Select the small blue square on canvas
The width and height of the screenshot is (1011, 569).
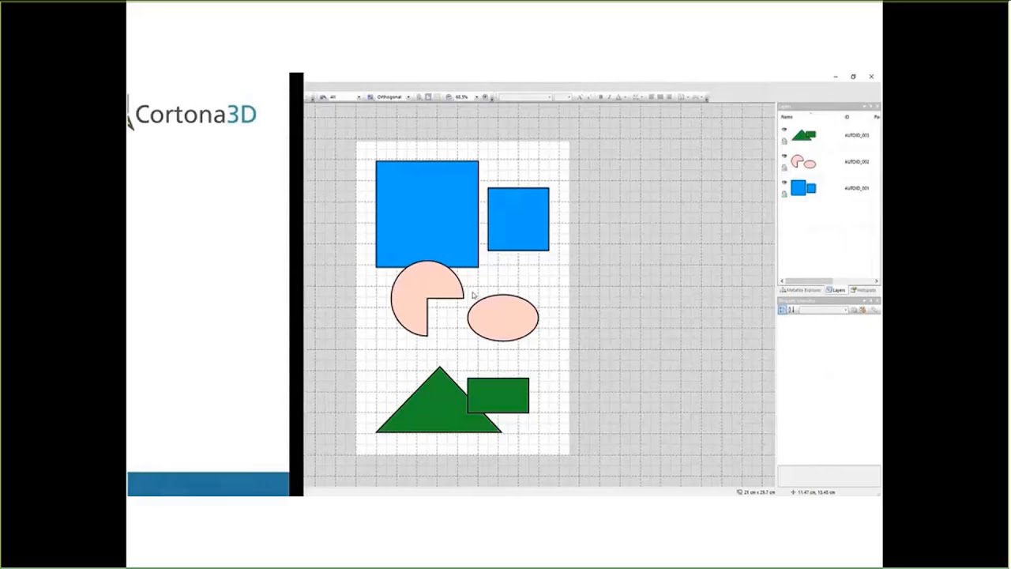coord(518,219)
